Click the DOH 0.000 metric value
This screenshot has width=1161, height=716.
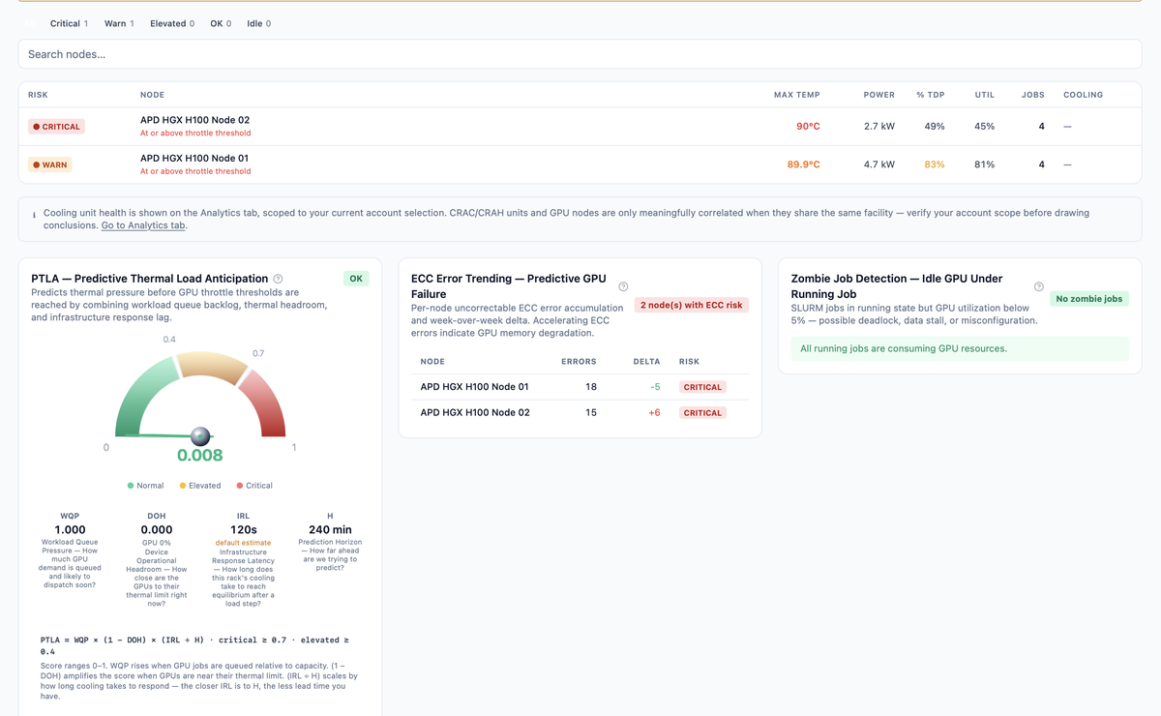coord(157,530)
